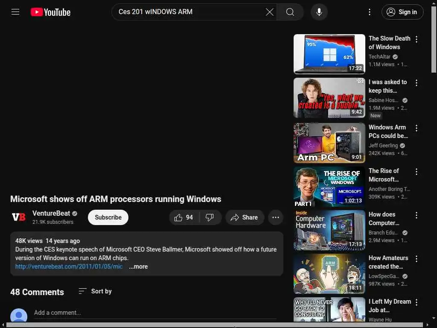Click the TechAltar channel name
The height and width of the screenshot is (328, 437).
point(379,57)
